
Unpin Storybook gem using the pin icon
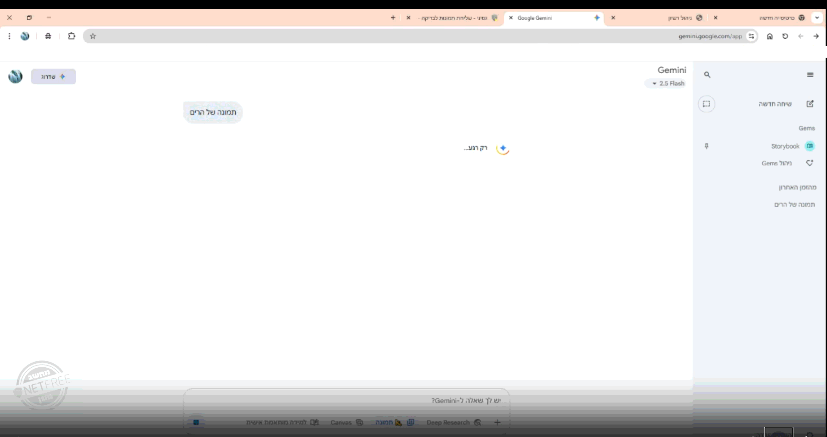706,146
